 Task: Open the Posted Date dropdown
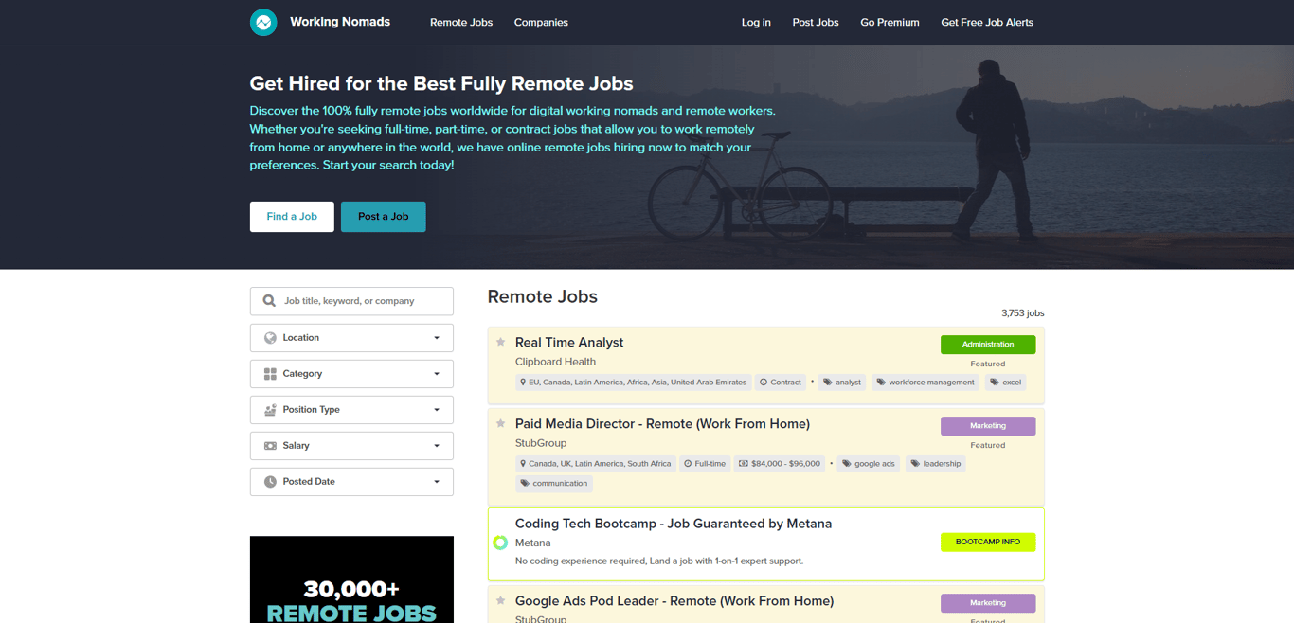351,482
